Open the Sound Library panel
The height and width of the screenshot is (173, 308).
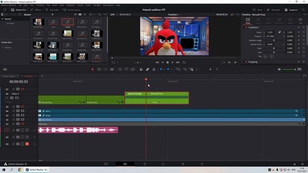[x=71, y=10]
